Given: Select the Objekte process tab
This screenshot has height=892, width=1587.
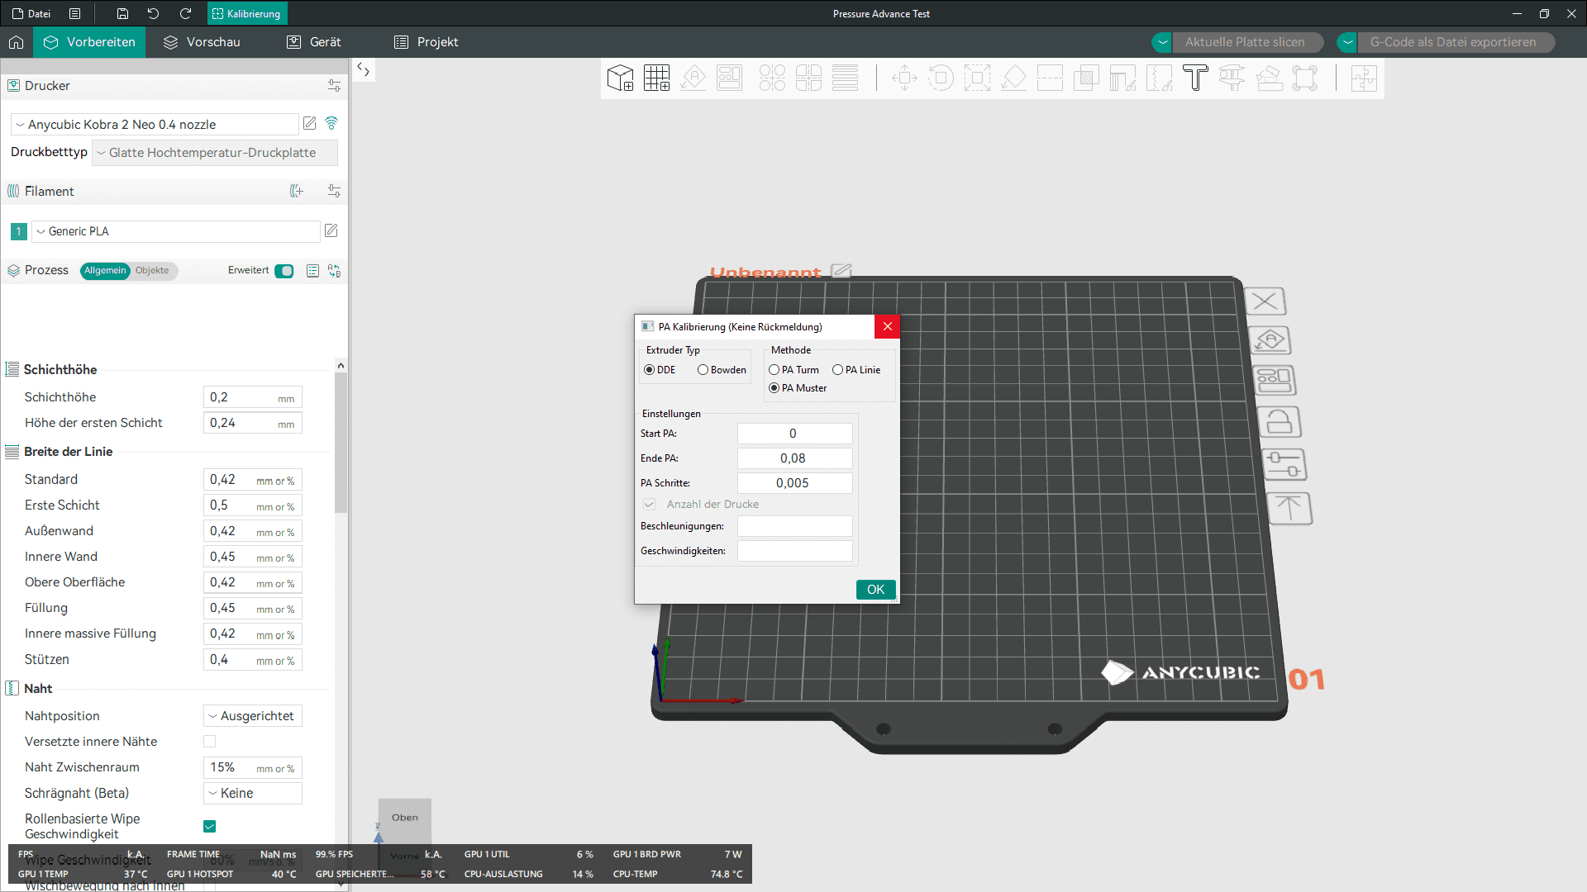Looking at the screenshot, I should click(x=152, y=271).
